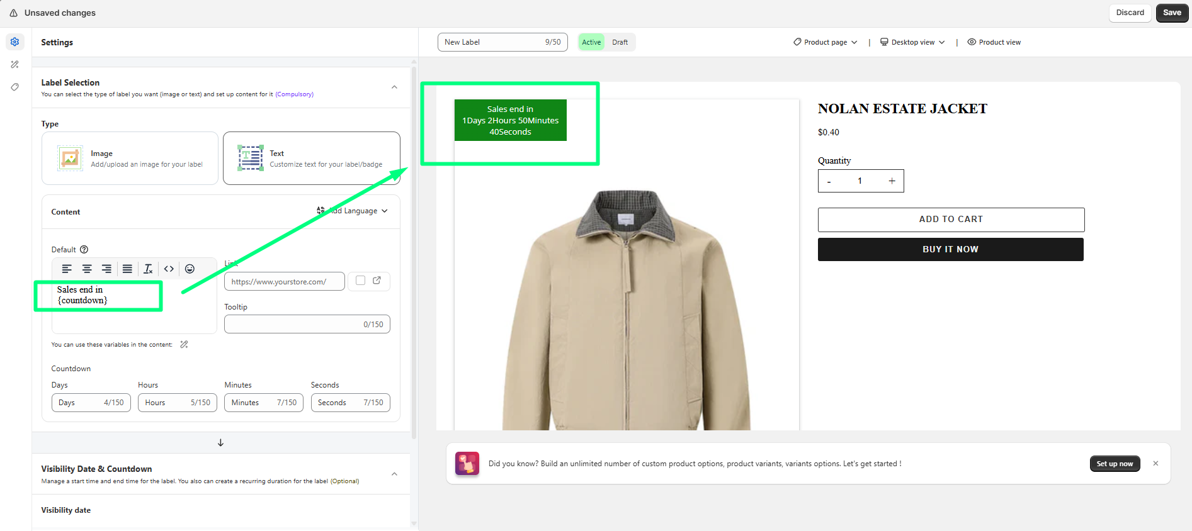Click the center align text icon
This screenshot has width=1192, height=531.
87,269
